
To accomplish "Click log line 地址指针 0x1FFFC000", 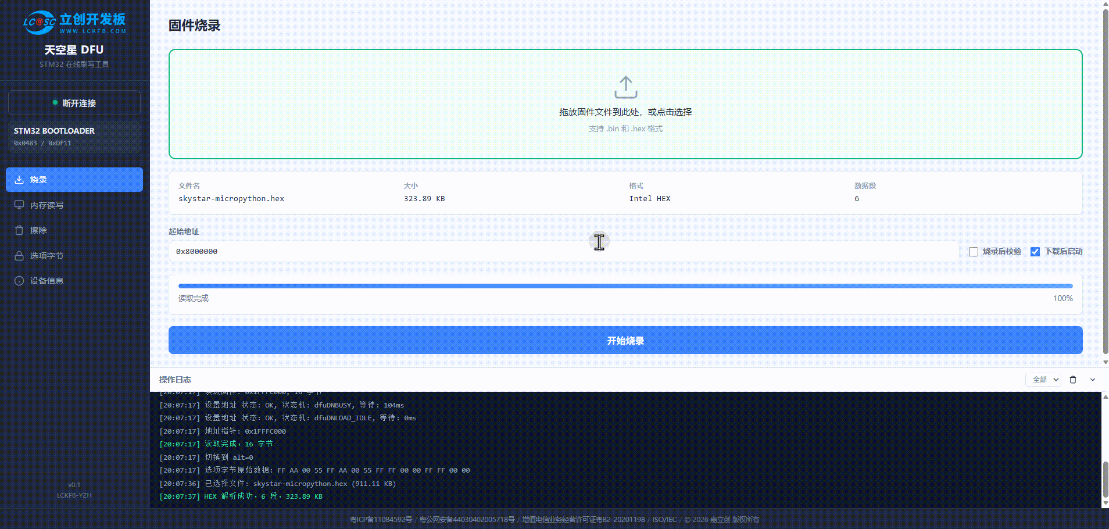I will 223,431.
